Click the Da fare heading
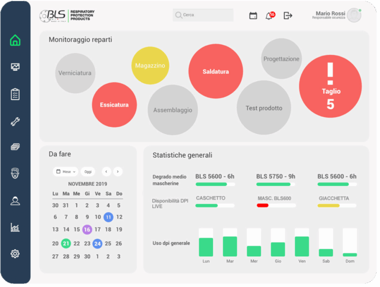The width and height of the screenshot is (380, 287). 60,154
